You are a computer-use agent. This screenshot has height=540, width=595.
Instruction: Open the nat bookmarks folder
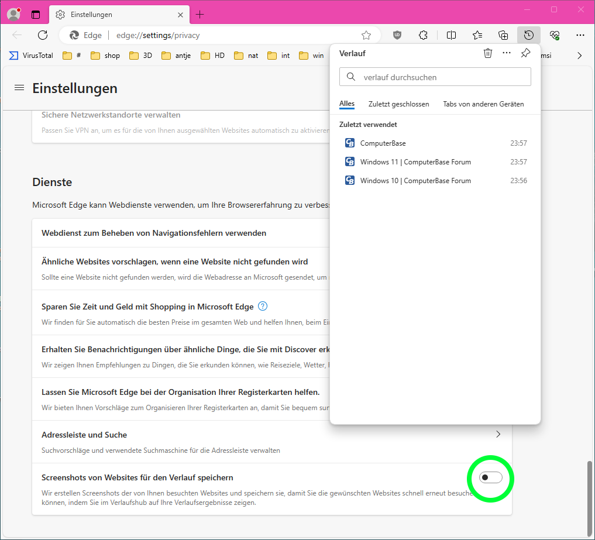tap(246, 56)
